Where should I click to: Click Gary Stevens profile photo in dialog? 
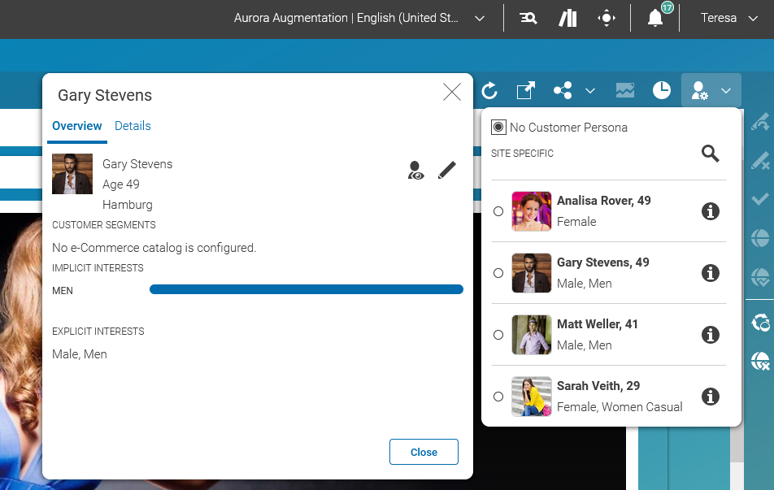click(x=72, y=174)
